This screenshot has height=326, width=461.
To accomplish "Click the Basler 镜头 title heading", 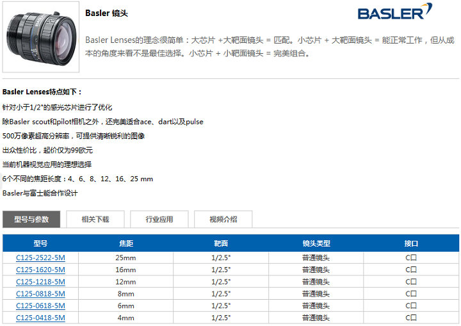I will coord(106,13).
